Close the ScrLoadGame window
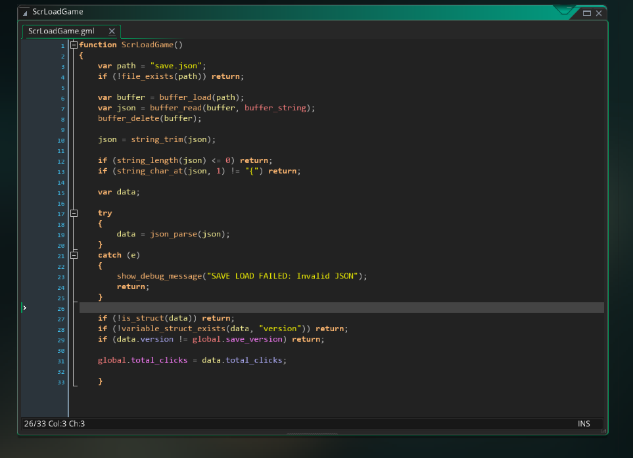This screenshot has height=458, width=633. pyautogui.click(x=598, y=12)
